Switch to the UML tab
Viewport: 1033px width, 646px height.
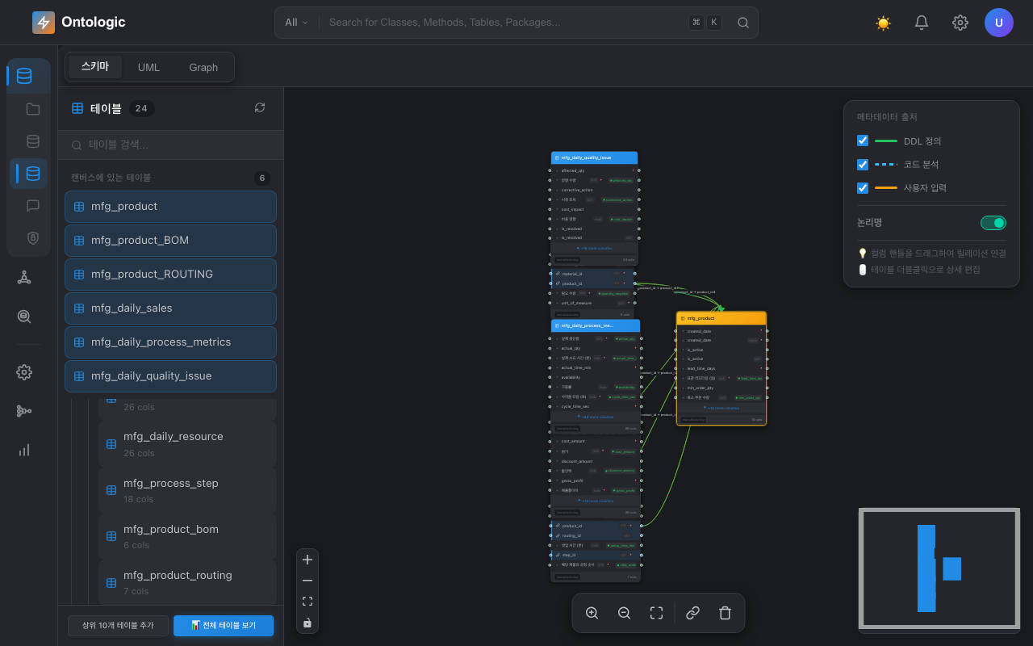pyautogui.click(x=148, y=67)
